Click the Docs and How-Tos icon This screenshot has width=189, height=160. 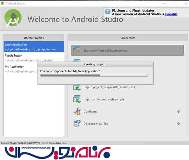pyautogui.click(x=77, y=124)
